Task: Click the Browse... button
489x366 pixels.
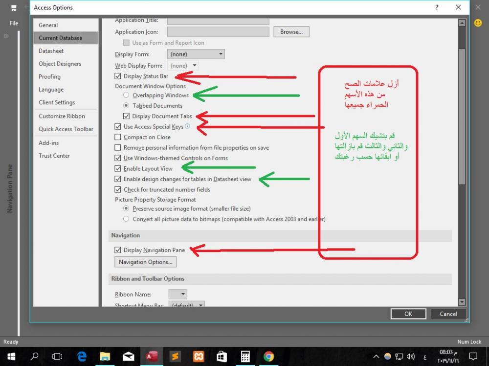Action: coord(291,32)
